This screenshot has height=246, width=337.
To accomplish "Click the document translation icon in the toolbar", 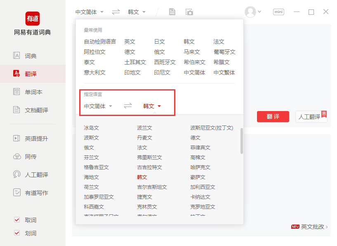I will point(172,12).
